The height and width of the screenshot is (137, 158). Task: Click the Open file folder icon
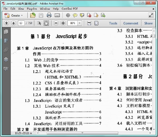click(33, 15)
